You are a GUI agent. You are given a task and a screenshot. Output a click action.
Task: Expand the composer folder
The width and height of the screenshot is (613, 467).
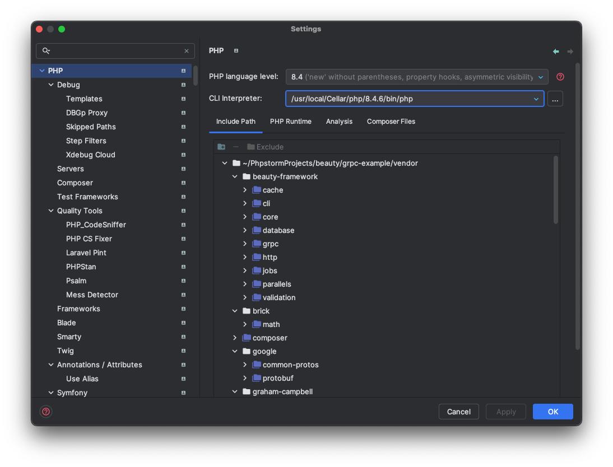(235, 338)
